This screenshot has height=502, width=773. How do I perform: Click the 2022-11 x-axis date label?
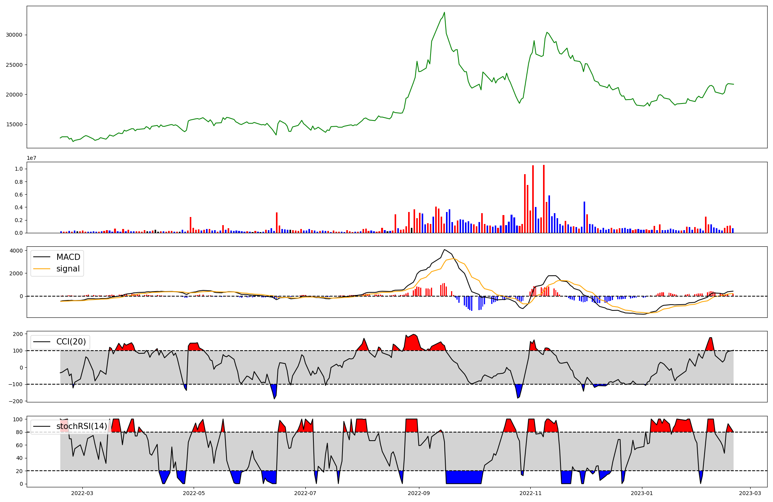(530, 493)
